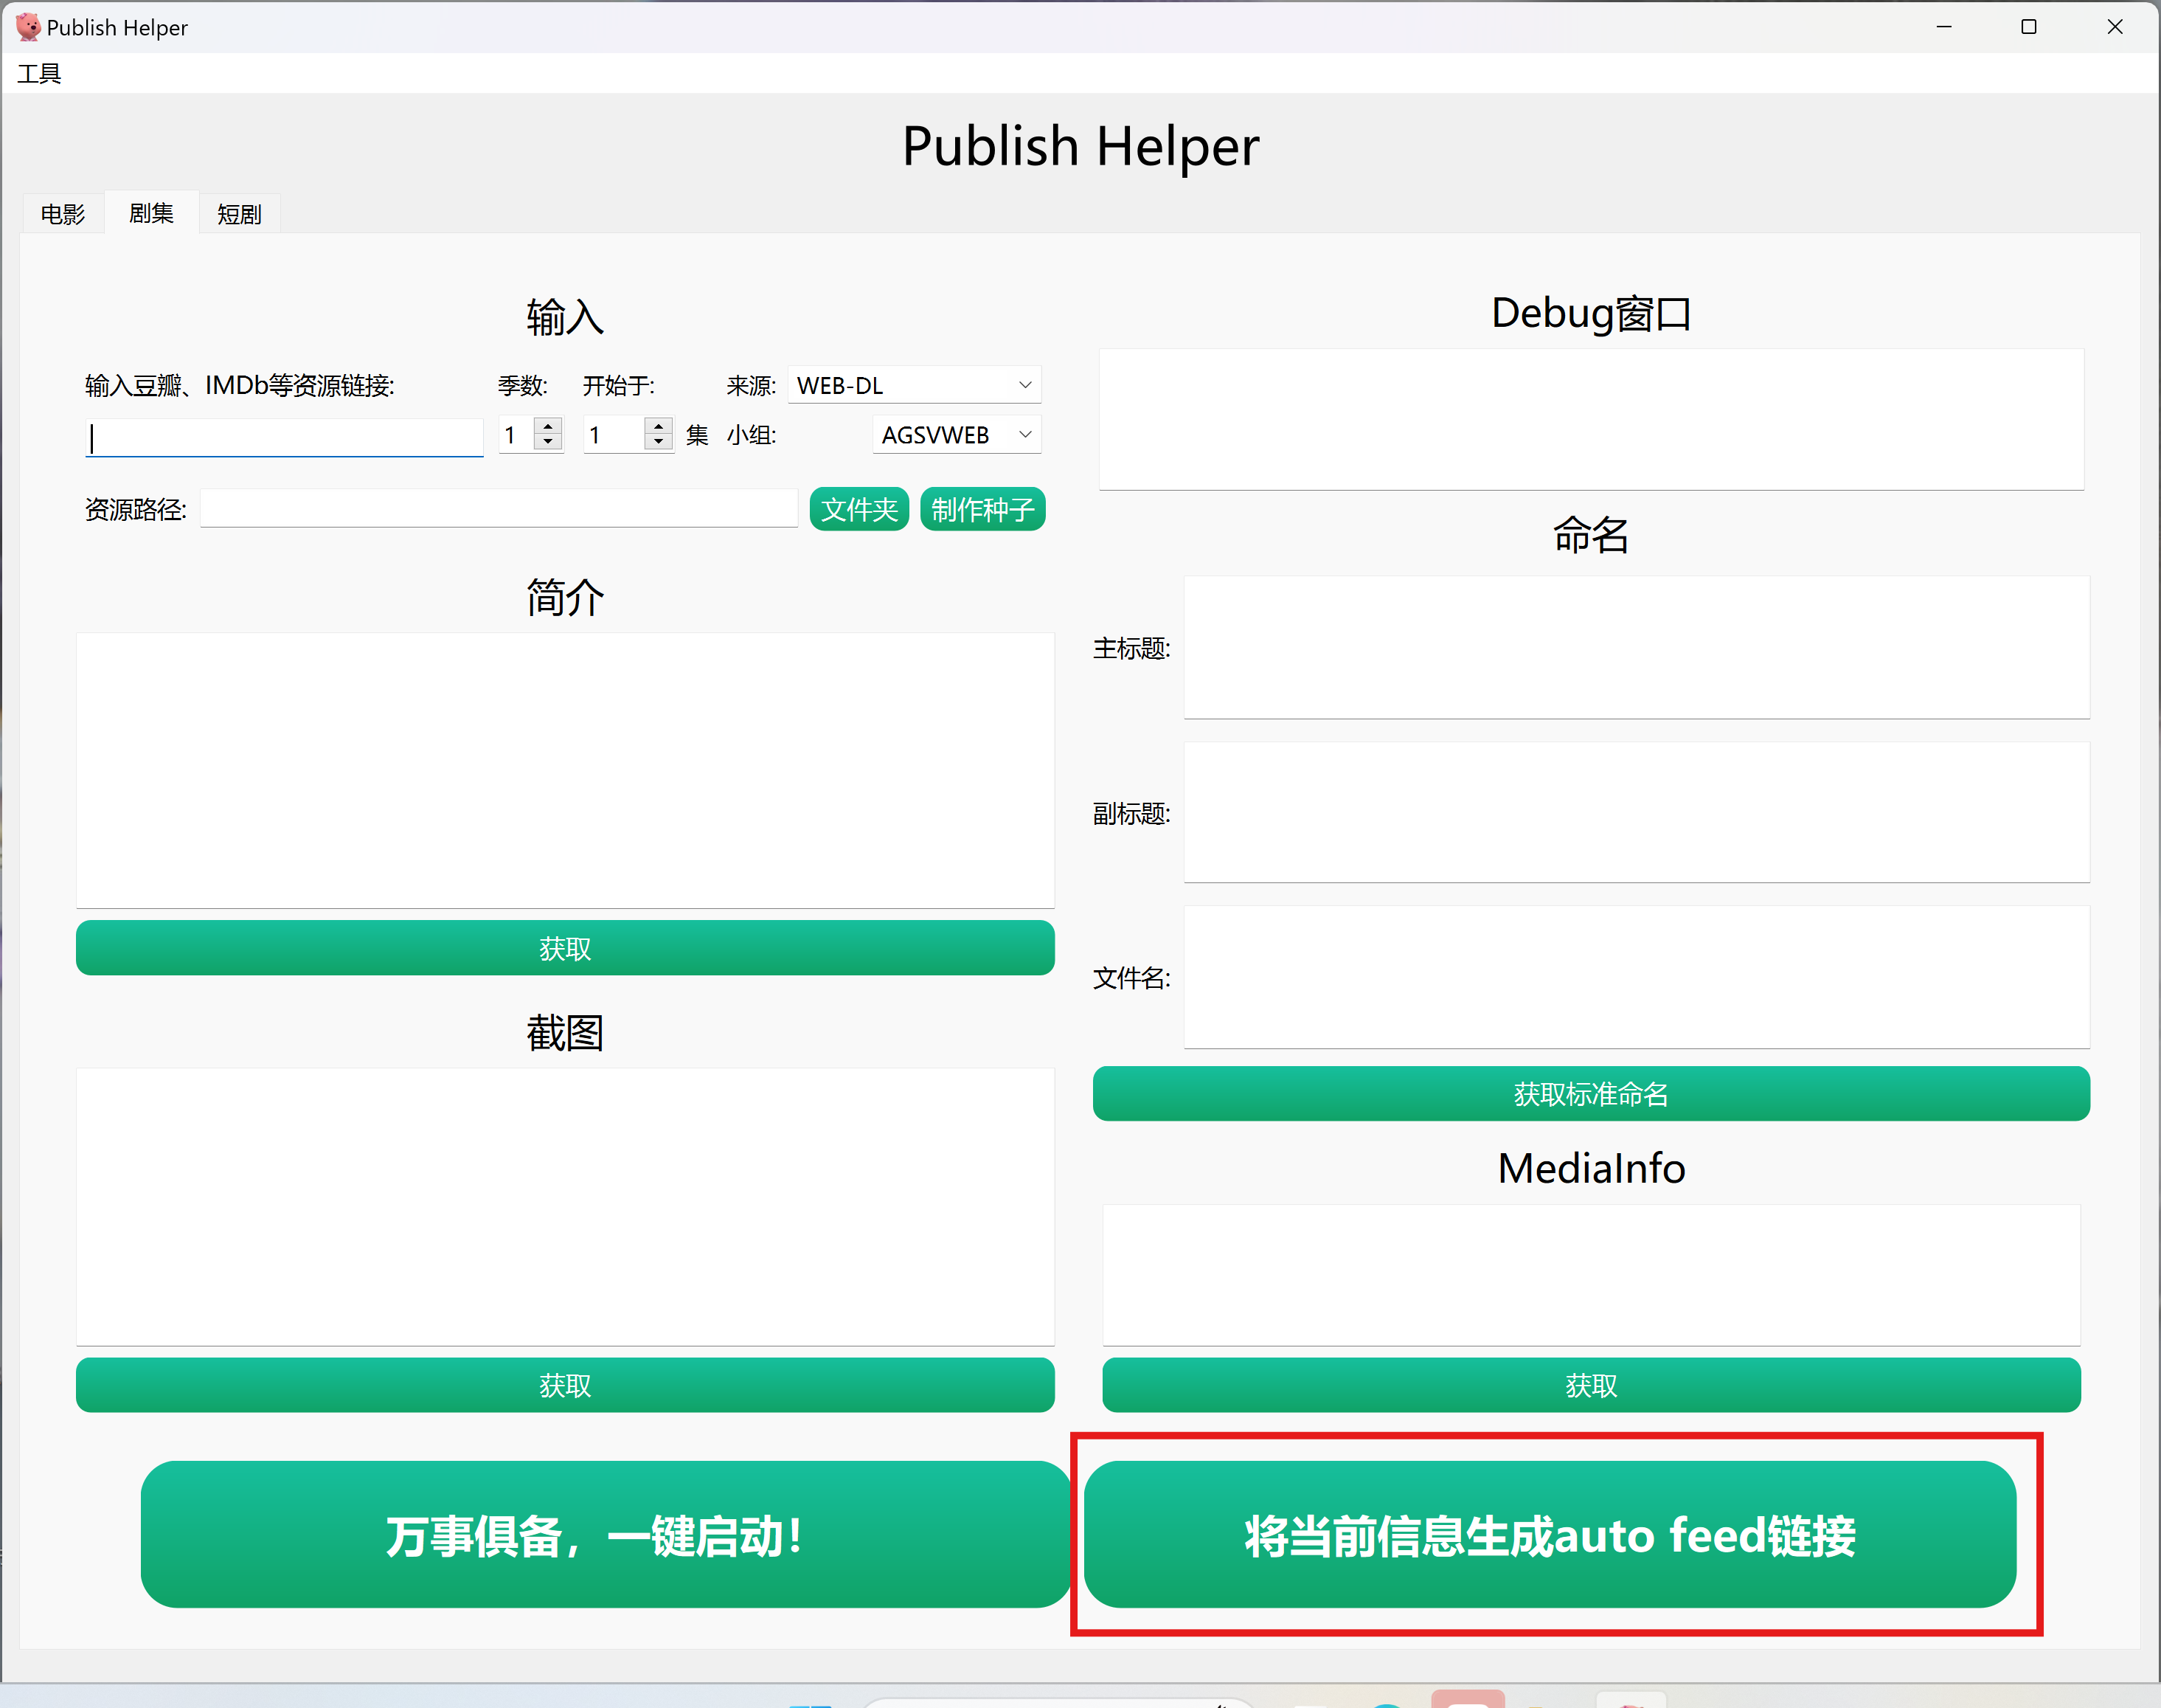Click 获取 button under 简介
The image size is (2161, 1708).
[x=565, y=948]
